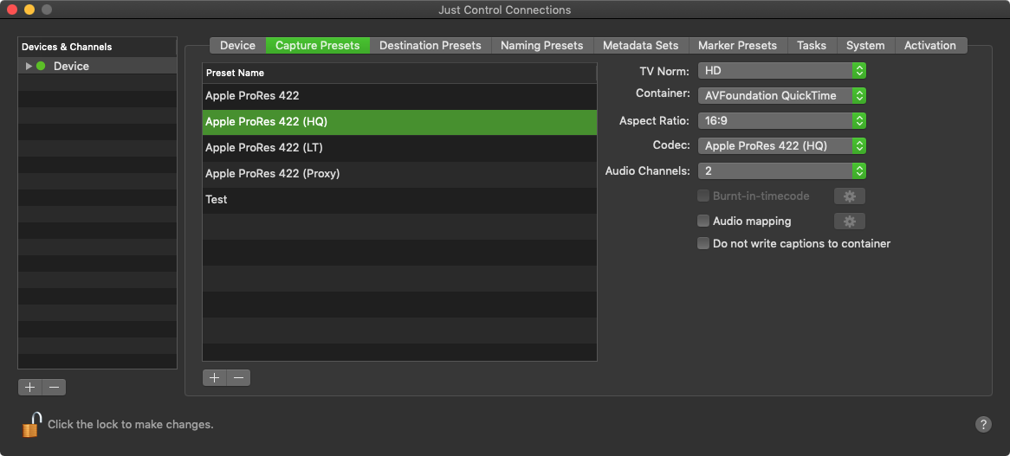1010x456 pixels.
Task: Select the Test preset row
Action: point(399,200)
